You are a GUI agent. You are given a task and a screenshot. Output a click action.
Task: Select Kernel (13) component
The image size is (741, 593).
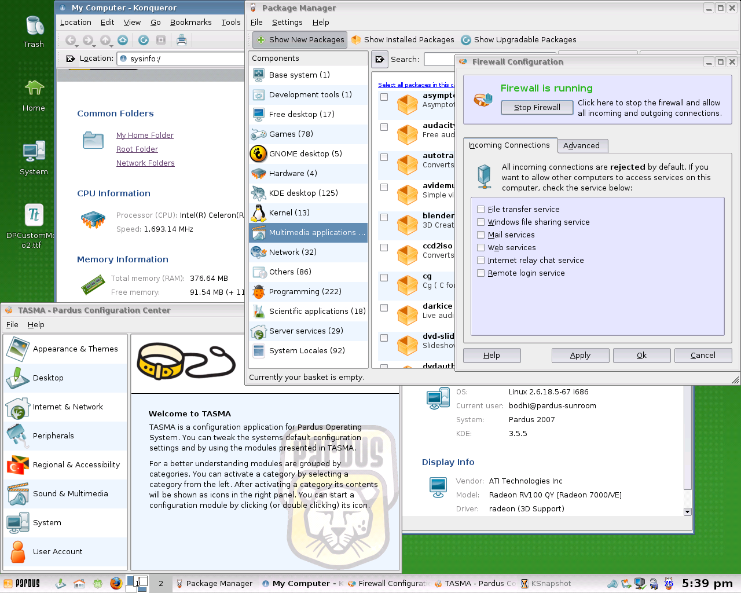(x=309, y=213)
